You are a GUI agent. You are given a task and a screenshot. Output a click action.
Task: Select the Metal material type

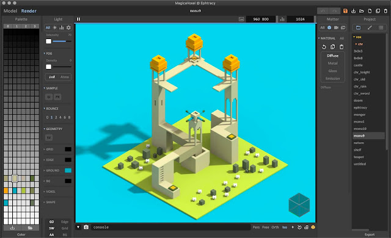(x=332, y=63)
